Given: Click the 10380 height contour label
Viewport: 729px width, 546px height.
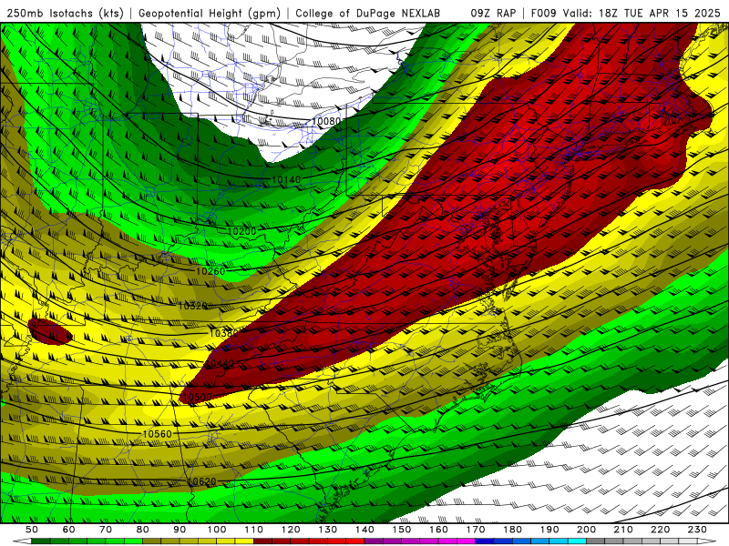Looking at the screenshot, I should point(223,333).
